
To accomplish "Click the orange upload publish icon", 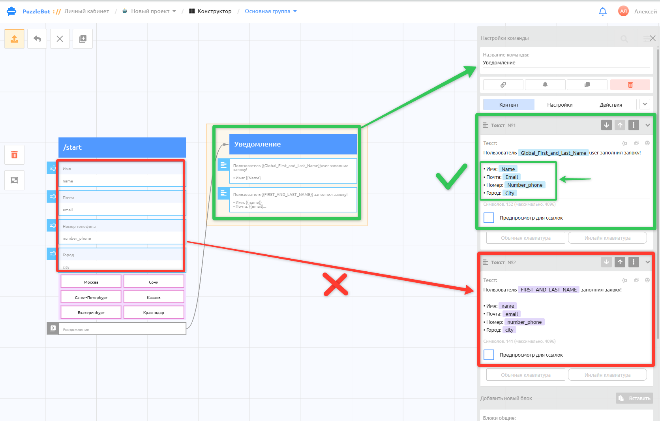I will (x=14, y=39).
